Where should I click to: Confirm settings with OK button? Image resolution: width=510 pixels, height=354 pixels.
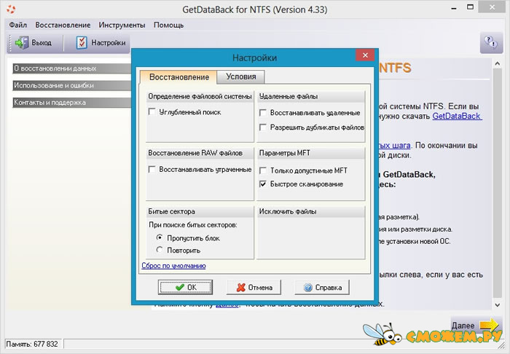[185, 288]
